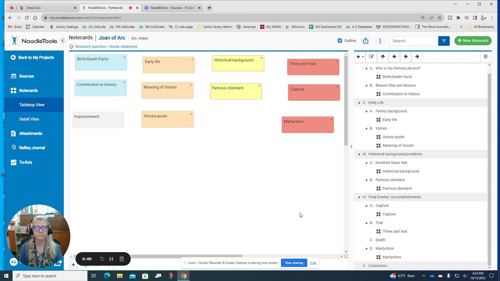Open Research question / thesis statement link
This screenshot has width=500, height=281.
[106, 46]
